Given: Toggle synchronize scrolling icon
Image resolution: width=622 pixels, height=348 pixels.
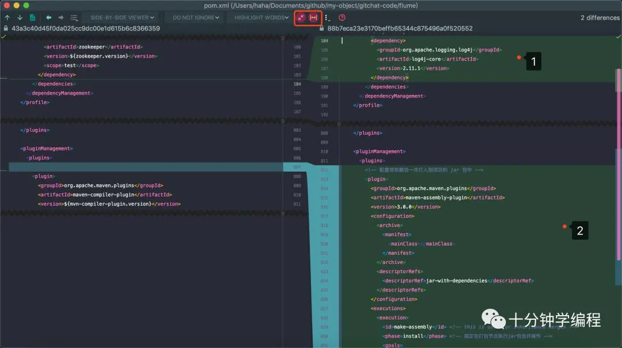Looking at the screenshot, I should pos(314,17).
